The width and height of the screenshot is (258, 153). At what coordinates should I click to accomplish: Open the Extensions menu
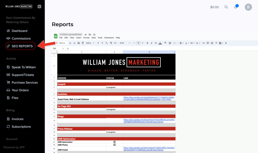[x=109, y=38]
